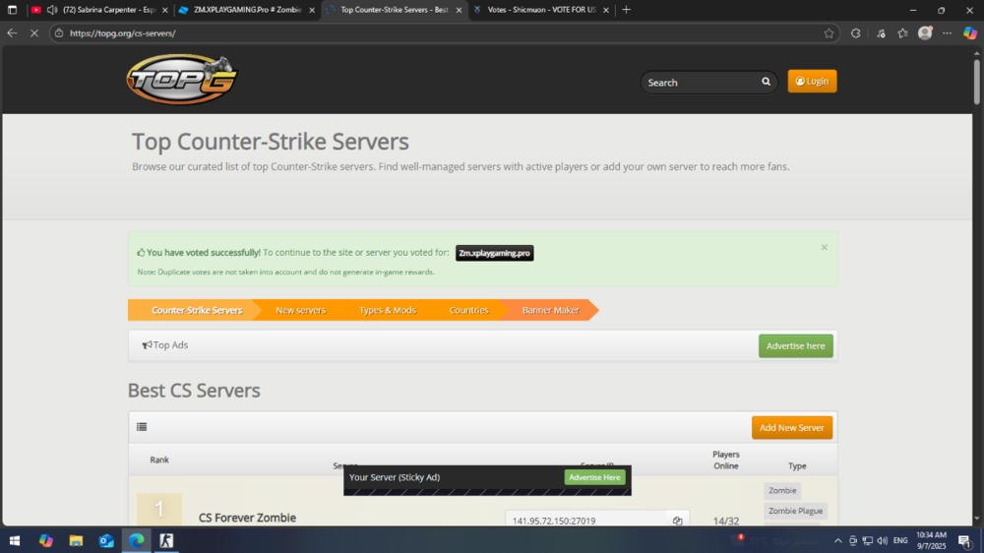Open the Edge Copilot icon
984x553 pixels.
969,32
